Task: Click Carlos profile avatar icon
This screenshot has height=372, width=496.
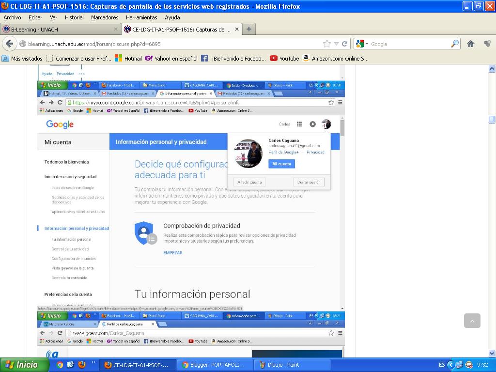Action: coord(326,124)
